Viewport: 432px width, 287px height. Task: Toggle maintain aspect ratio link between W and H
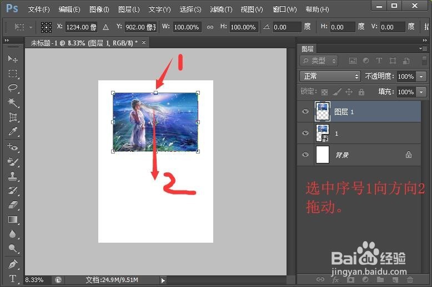pyautogui.click(x=210, y=27)
